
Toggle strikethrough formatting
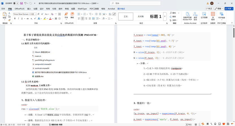tap(28, 19)
